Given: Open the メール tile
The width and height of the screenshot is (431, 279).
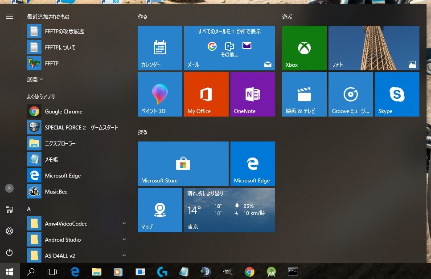Looking at the screenshot, I should tap(230, 48).
